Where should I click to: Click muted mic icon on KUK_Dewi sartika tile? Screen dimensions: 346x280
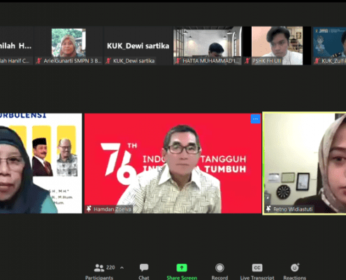click(x=108, y=61)
